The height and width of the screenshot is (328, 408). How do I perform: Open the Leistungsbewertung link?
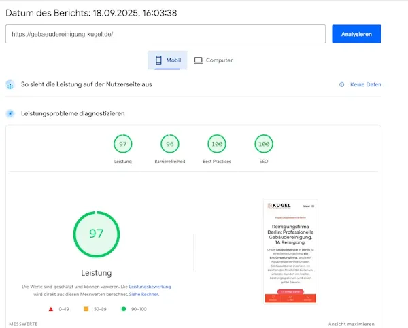[150, 287]
